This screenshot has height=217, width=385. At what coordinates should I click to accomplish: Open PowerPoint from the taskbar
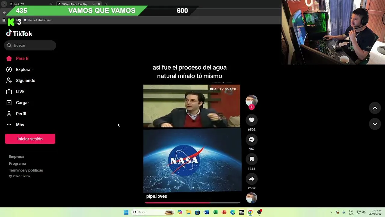click(224, 212)
